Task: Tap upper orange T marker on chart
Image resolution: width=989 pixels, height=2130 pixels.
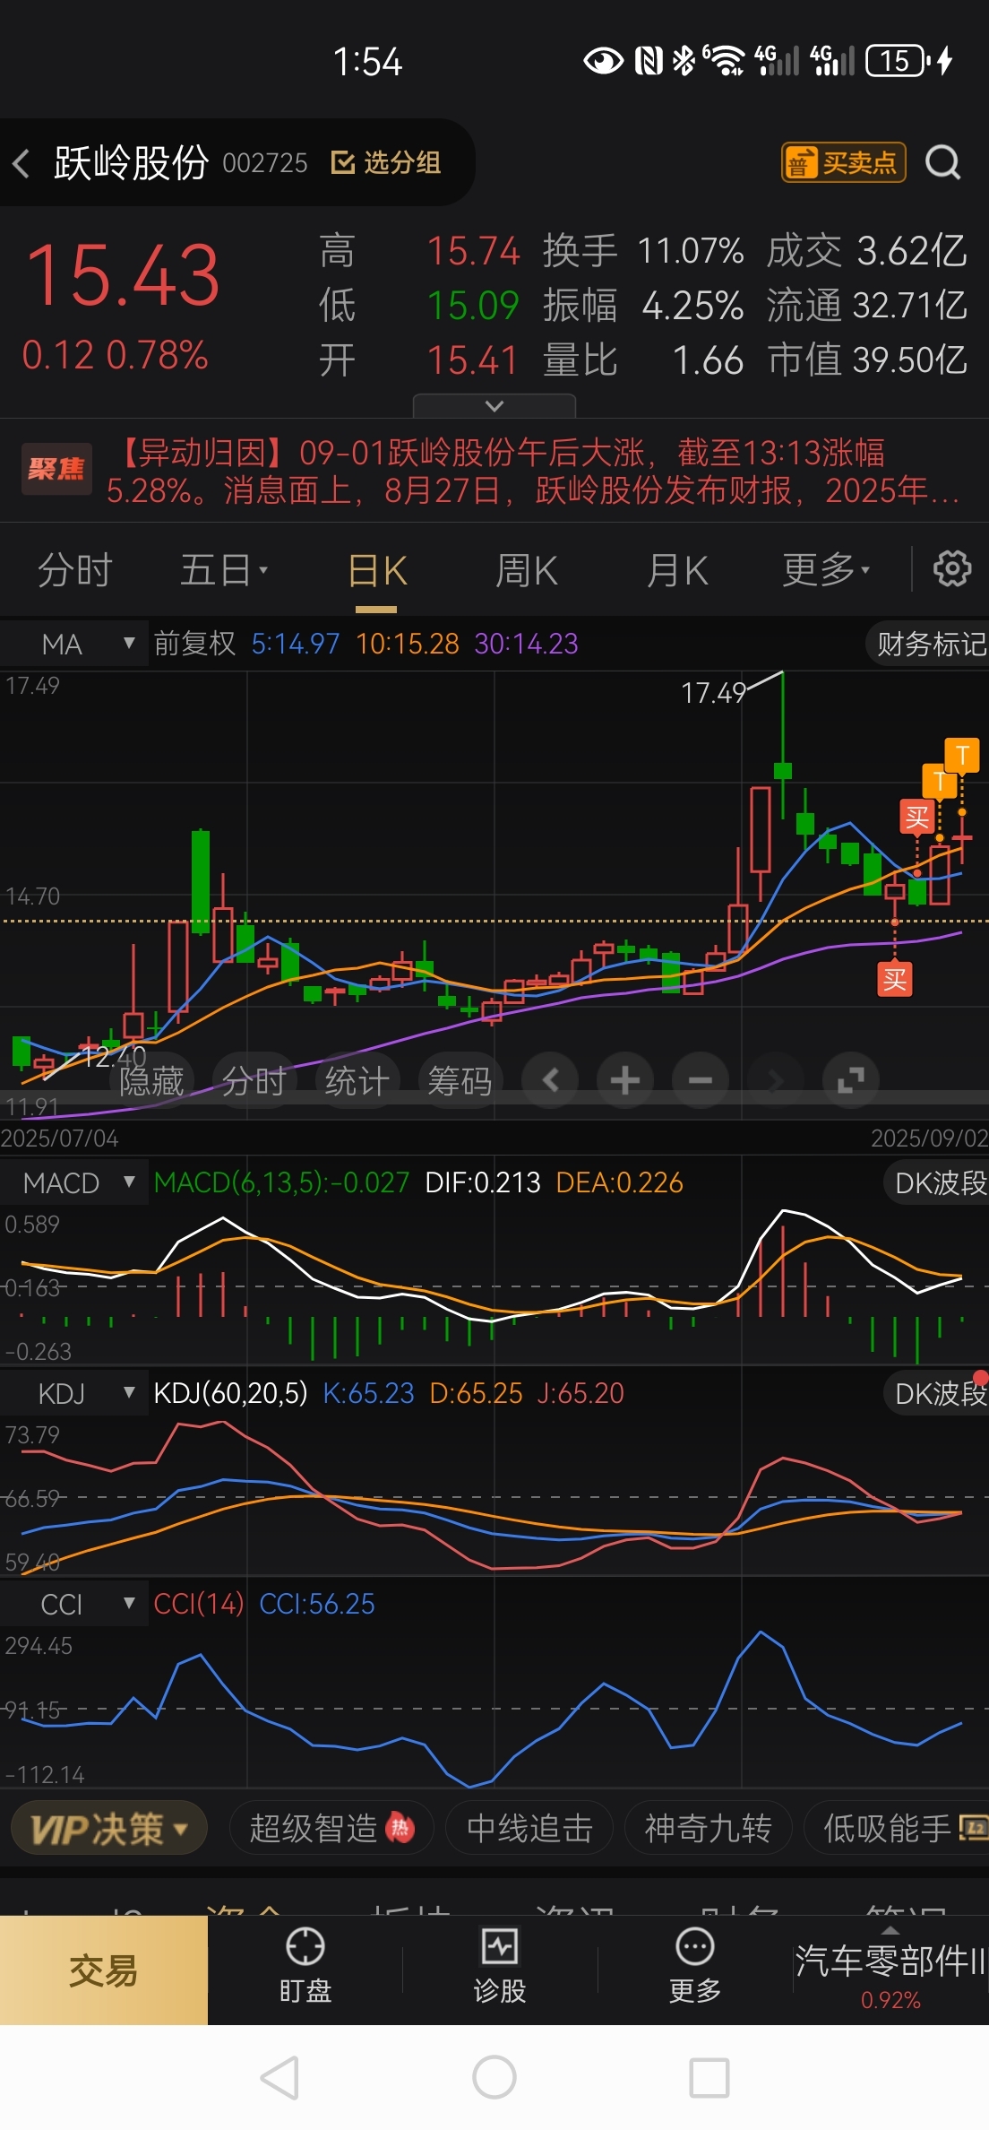Action: click(962, 755)
